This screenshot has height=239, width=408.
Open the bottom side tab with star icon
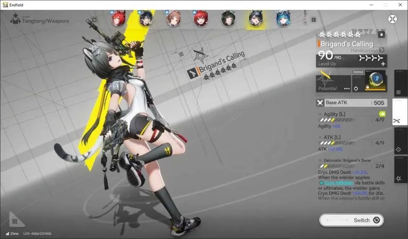pos(400,170)
